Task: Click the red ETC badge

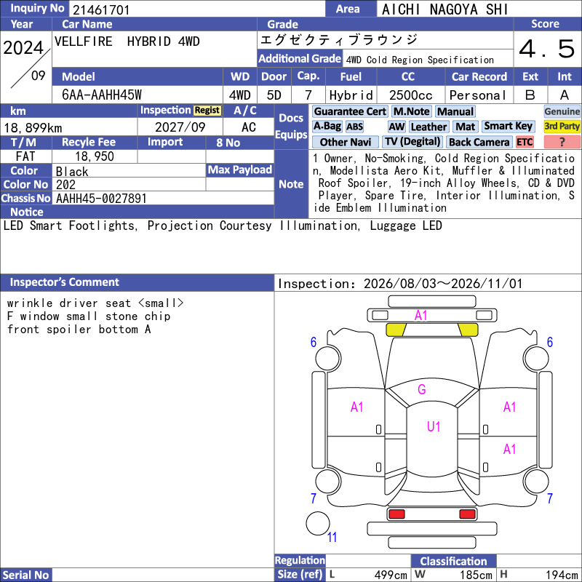Action: [525, 142]
